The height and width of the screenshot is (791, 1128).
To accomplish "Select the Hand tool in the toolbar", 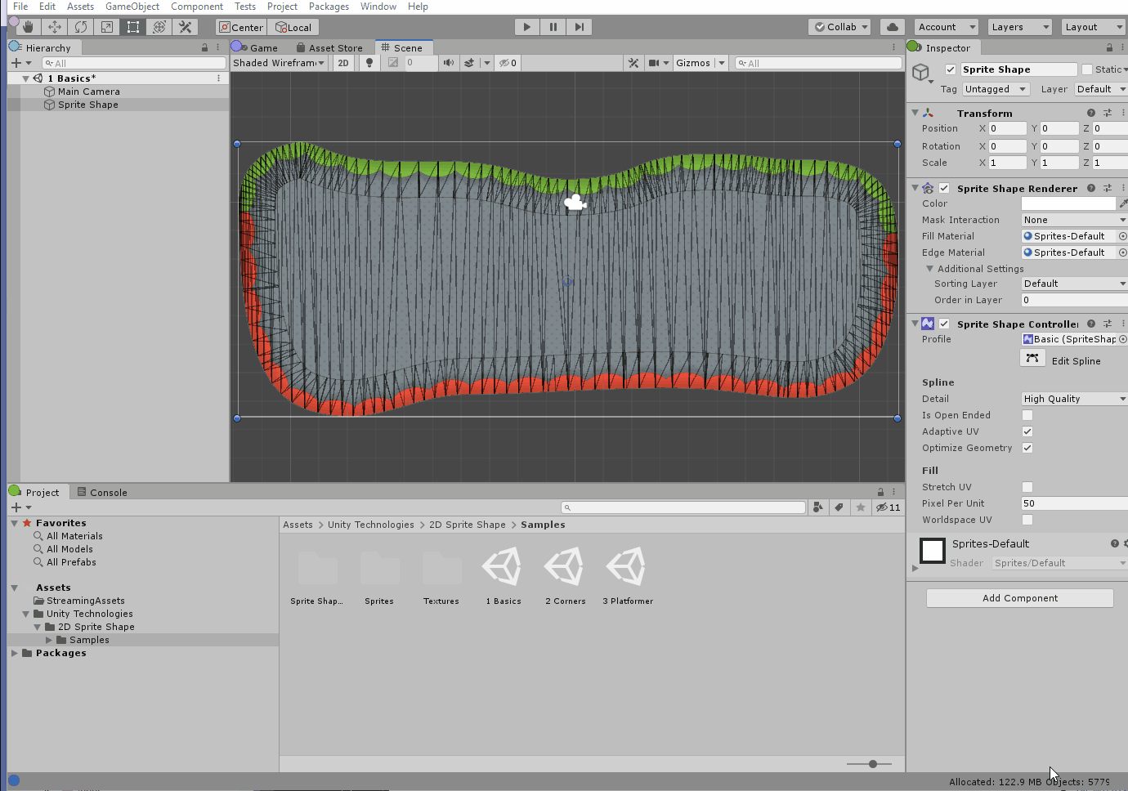I will click(27, 26).
